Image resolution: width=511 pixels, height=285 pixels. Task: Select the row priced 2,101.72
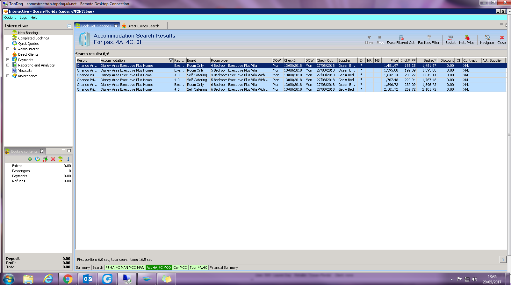click(291, 89)
